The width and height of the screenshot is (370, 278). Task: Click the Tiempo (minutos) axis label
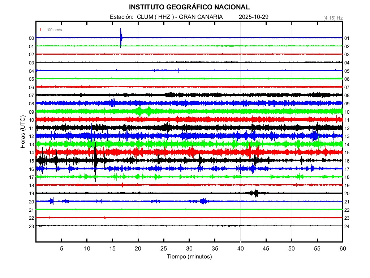189,257
